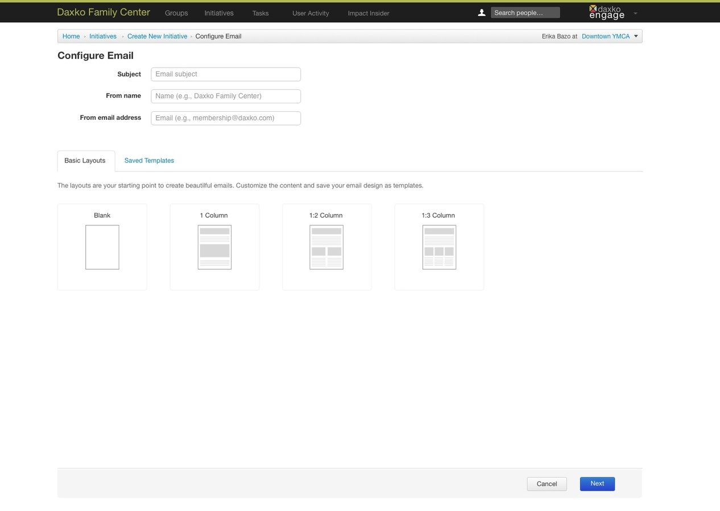Select the Blank layout thumbnail
This screenshot has height=511, width=720.
tap(102, 247)
